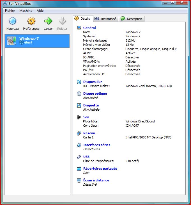
Task: Click the 0 (0 actif) USB filter value
Action: point(132,161)
